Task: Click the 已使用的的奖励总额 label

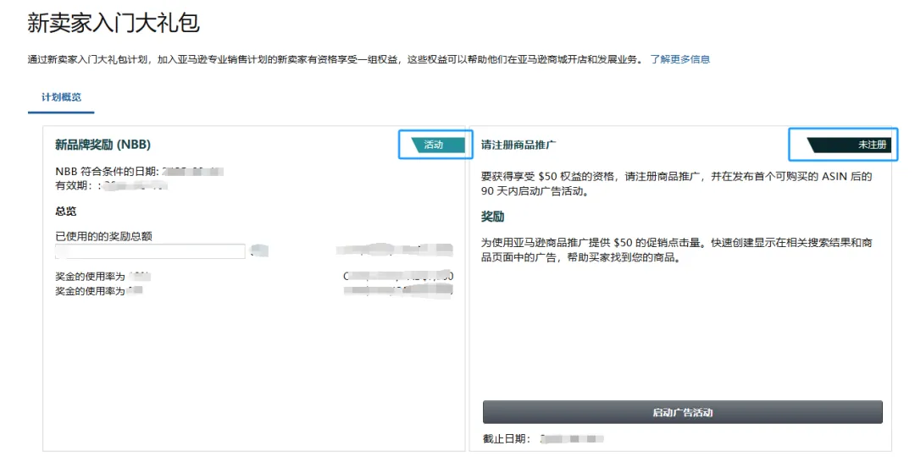Action: tap(103, 236)
